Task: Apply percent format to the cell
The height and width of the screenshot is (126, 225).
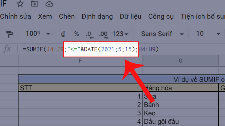Action: coord(76,34)
